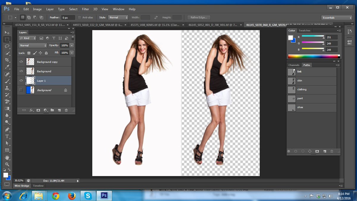
Task: Select the Rectangle shape tool
Action: 7,150
